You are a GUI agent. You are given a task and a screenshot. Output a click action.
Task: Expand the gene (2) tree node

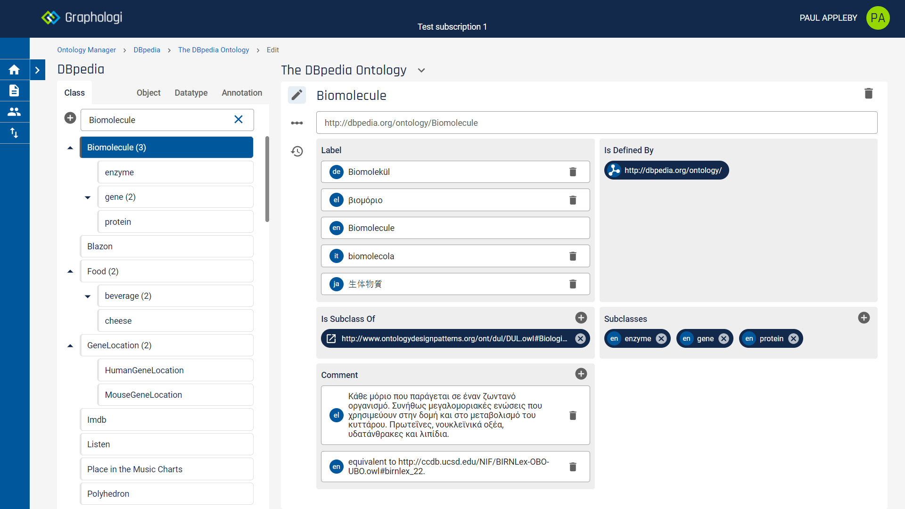[88, 197]
